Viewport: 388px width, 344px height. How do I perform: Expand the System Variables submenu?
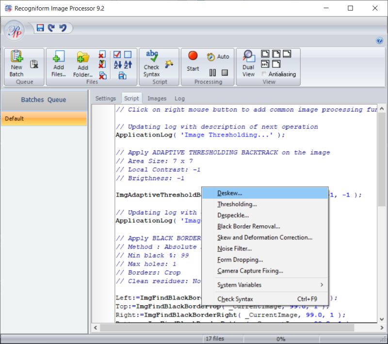coord(265,285)
